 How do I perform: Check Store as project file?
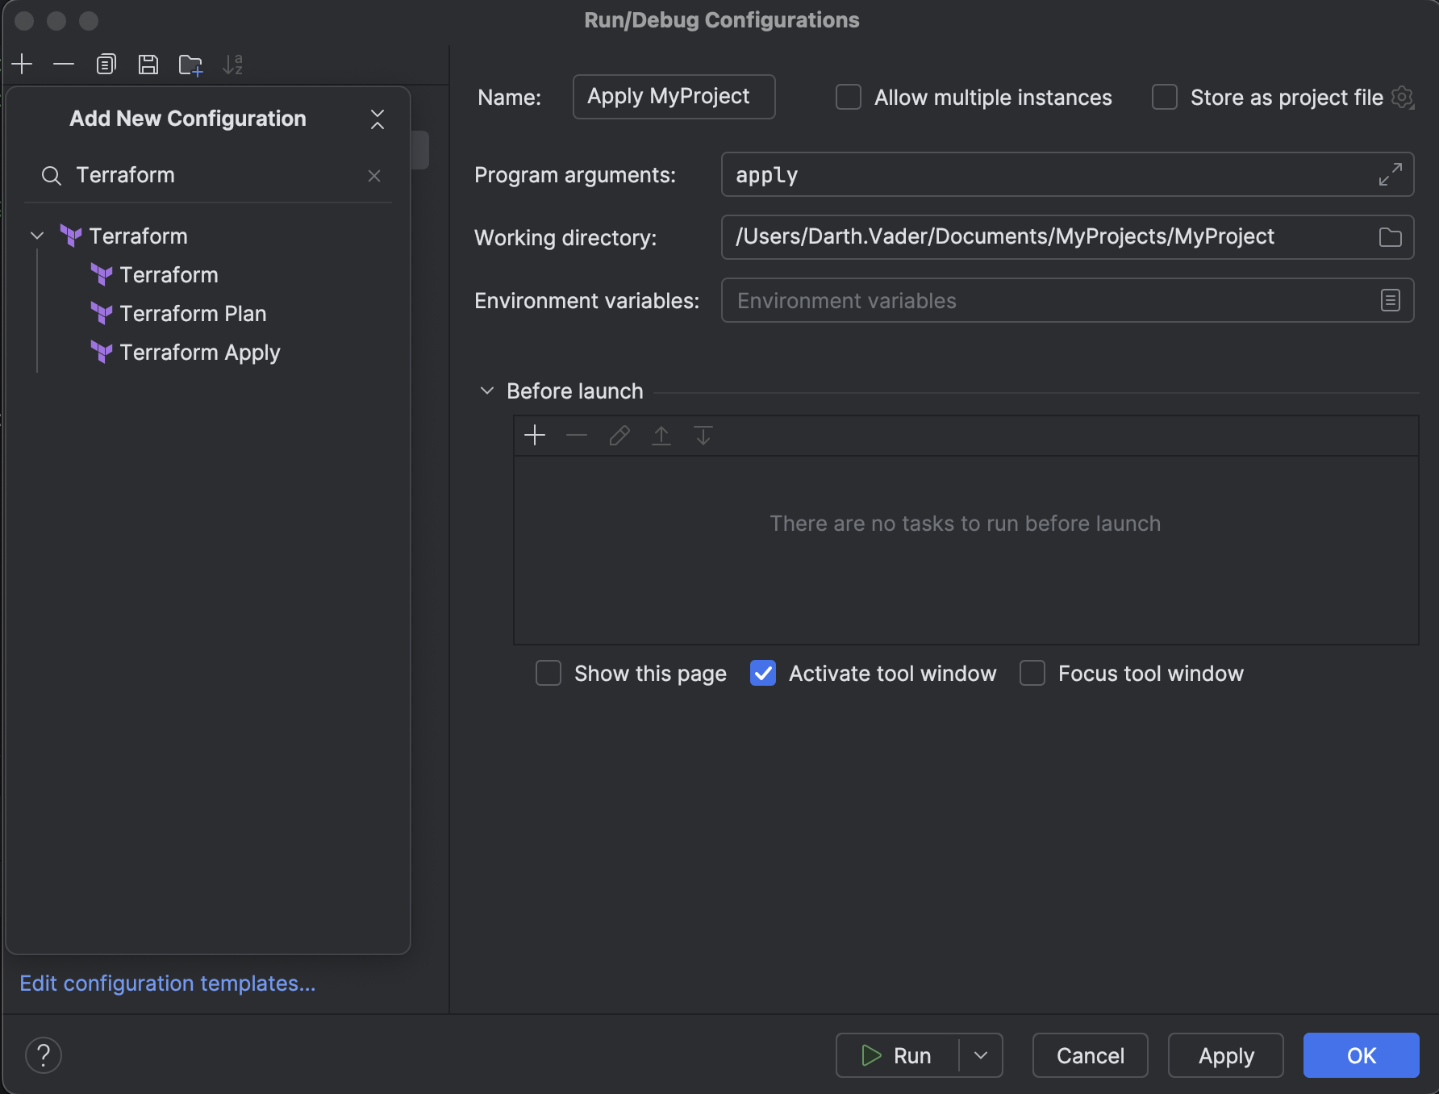[1165, 97]
